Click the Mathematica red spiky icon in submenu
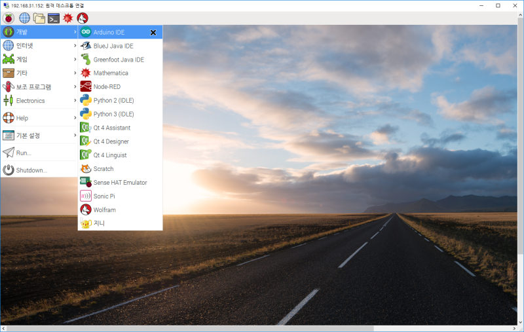 click(86, 73)
